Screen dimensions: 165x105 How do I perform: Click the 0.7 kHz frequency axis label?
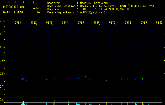(2, 87)
